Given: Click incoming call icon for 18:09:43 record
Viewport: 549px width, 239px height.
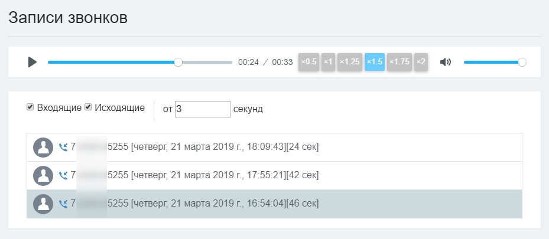Looking at the screenshot, I should [63, 148].
